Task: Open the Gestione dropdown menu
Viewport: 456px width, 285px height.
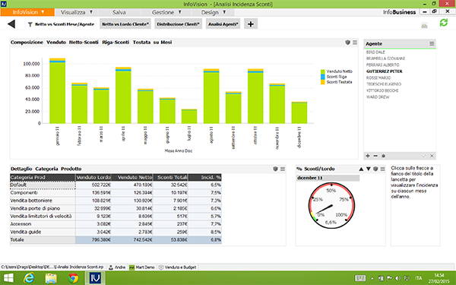Action: (x=166, y=12)
